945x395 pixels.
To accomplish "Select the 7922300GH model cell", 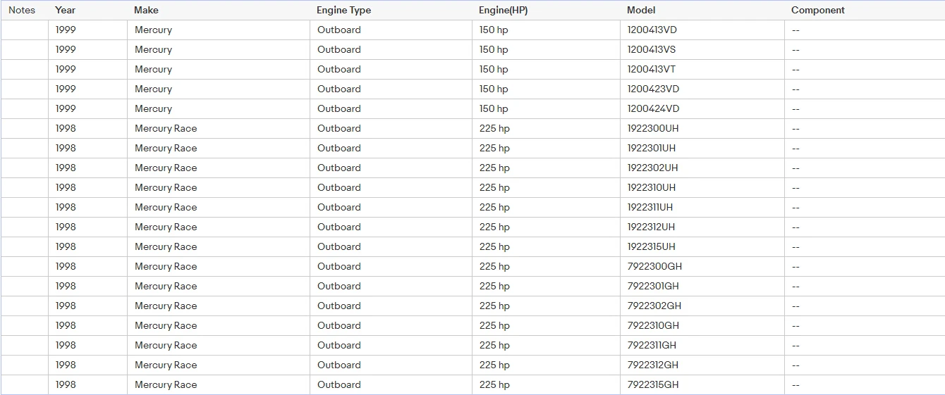I will 654,267.
